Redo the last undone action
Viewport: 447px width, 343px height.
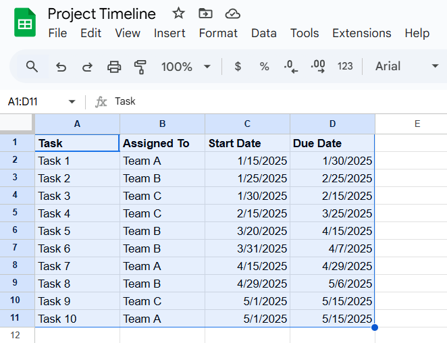tap(87, 66)
